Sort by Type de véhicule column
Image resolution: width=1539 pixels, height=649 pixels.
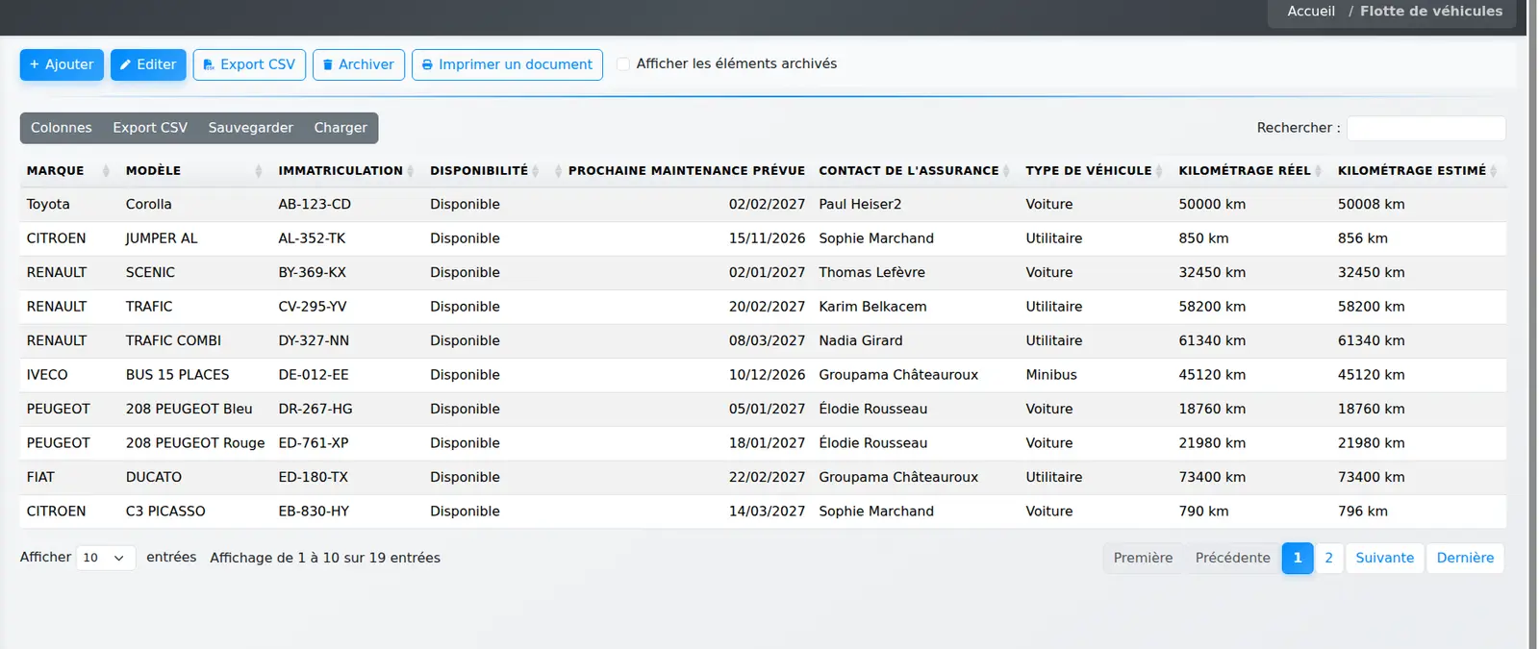pos(1096,170)
